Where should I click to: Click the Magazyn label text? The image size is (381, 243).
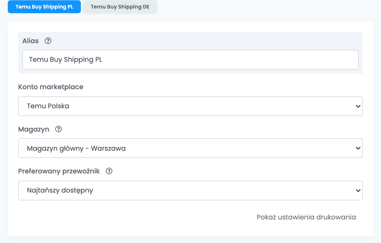click(x=34, y=129)
